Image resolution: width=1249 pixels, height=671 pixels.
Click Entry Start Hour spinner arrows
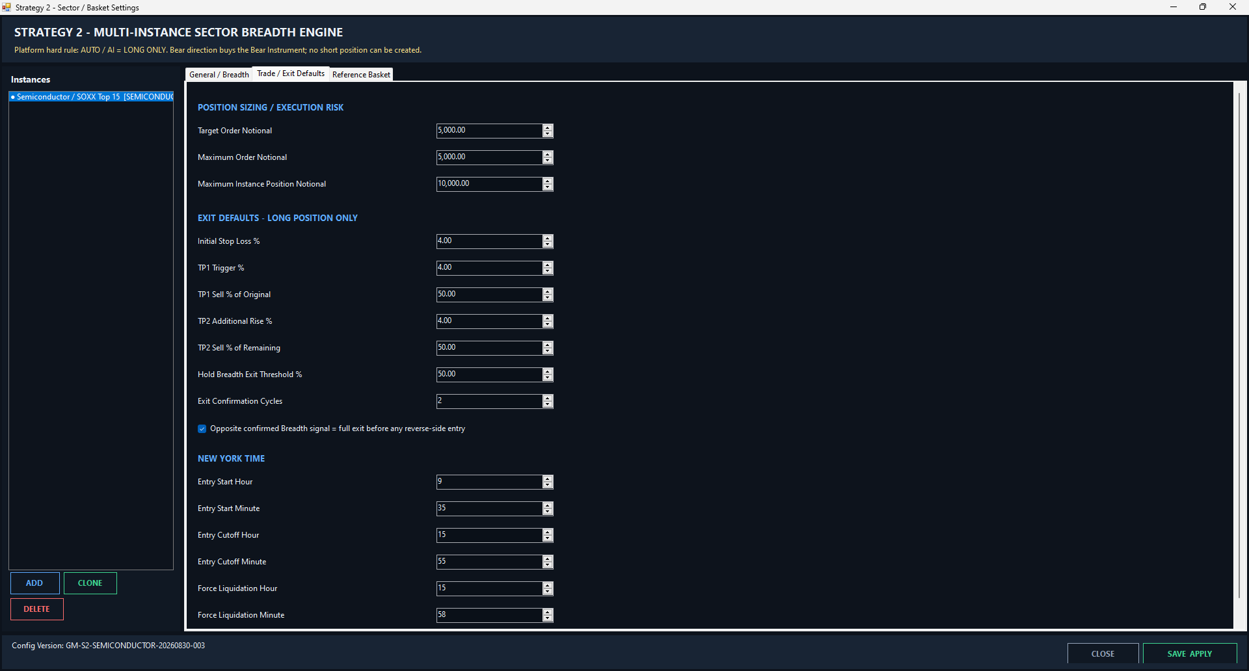pos(548,482)
